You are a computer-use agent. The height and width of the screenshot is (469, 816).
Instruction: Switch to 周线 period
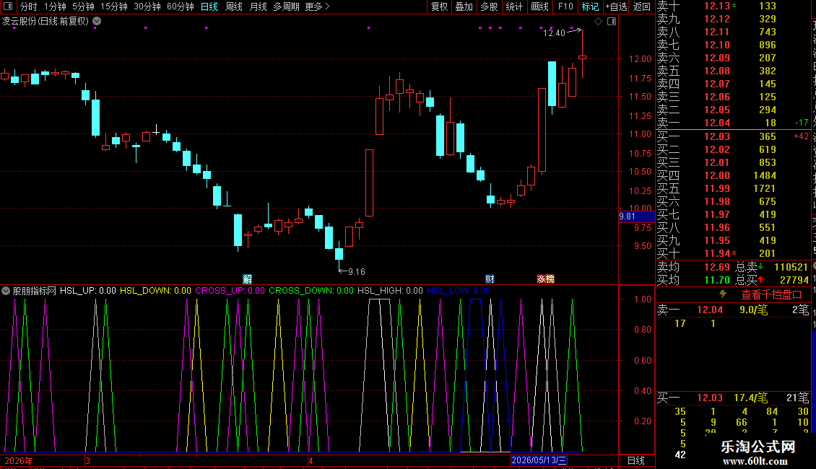pyautogui.click(x=234, y=6)
